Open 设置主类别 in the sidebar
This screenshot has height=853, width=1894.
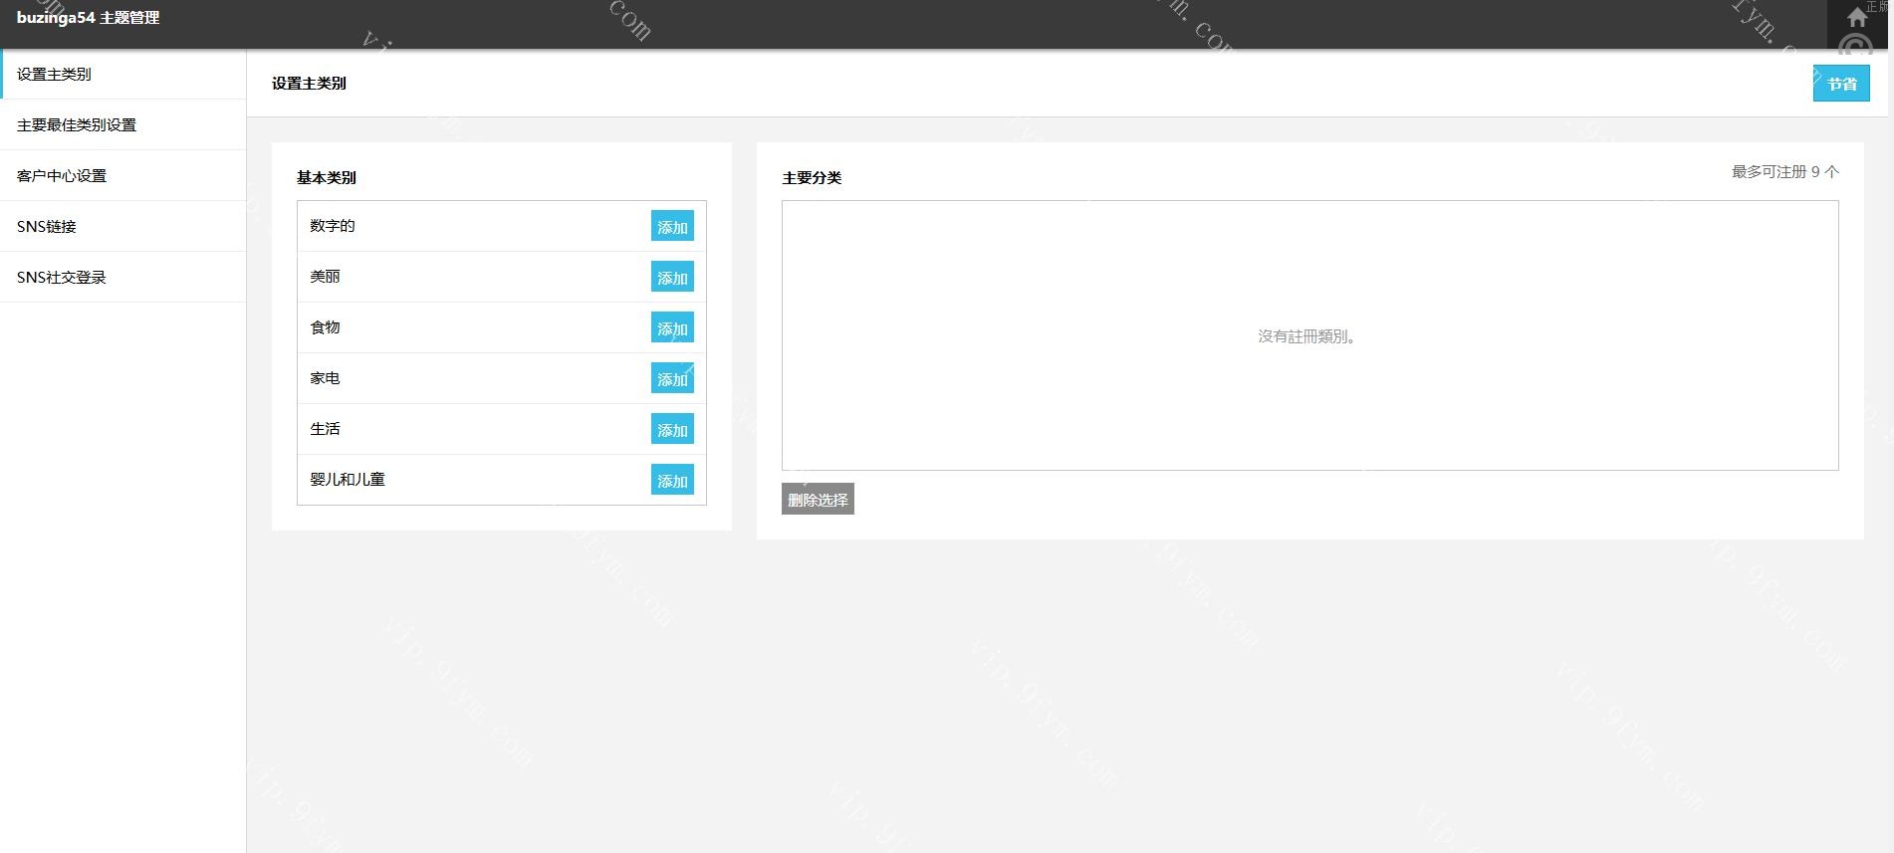pyautogui.click(x=55, y=75)
